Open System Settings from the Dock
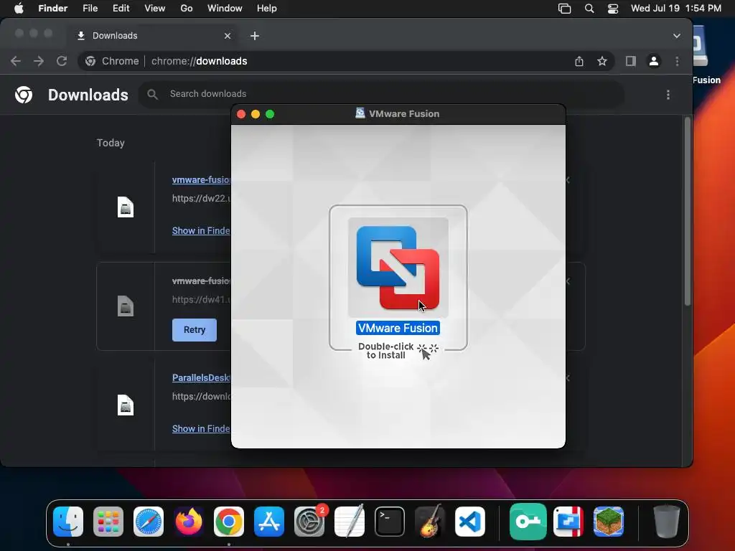 (309, 522)
